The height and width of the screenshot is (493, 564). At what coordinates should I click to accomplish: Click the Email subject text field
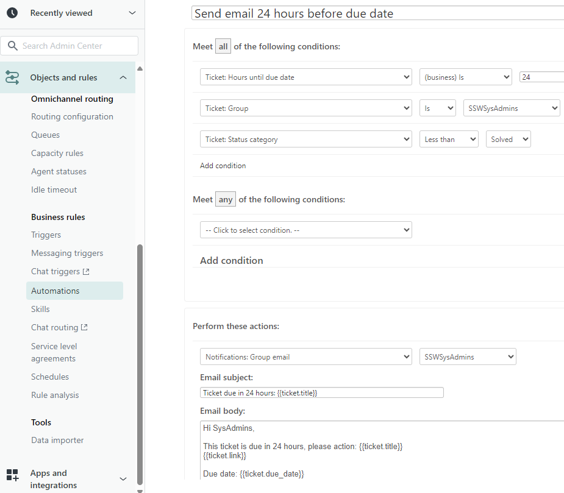(x=322, y=393)
